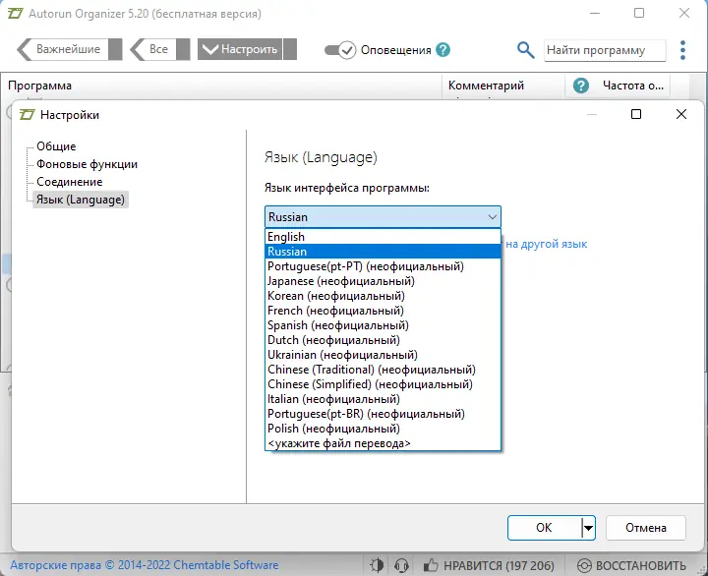Click the help icon next to Оповещения
708x576 pixels.
tap(442, 50)
